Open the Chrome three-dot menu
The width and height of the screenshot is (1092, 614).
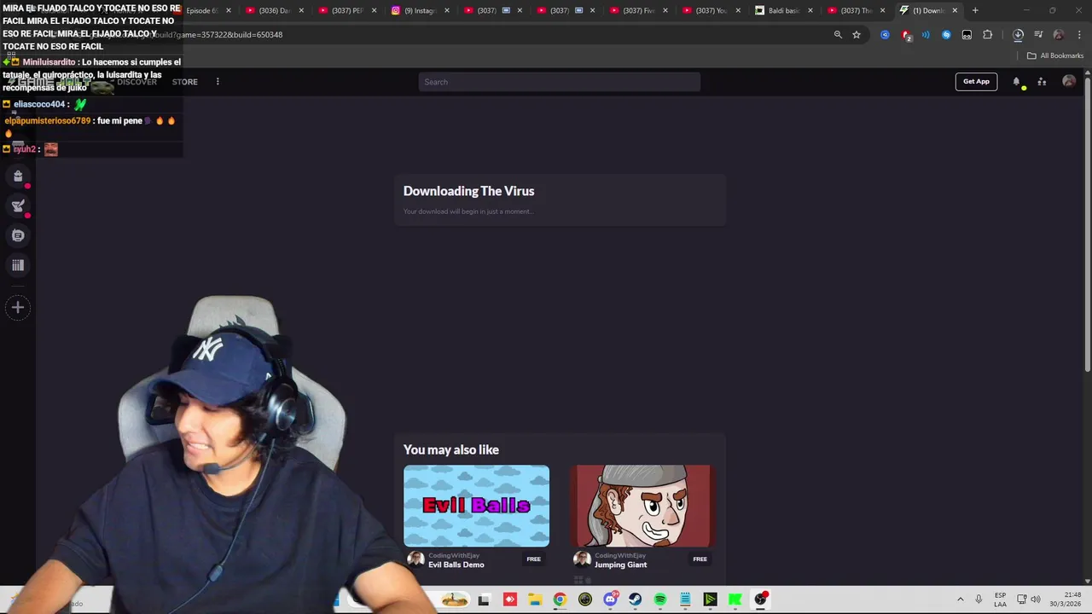(x=1078, y=35)
